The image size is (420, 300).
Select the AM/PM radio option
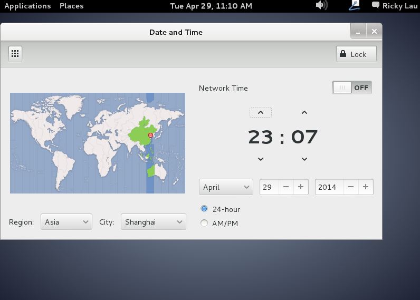point(204,224)
